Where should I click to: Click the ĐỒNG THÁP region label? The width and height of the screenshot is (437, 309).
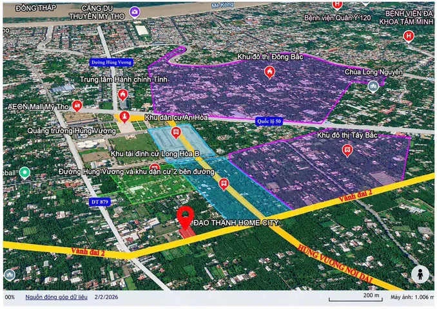click(36, 8)
